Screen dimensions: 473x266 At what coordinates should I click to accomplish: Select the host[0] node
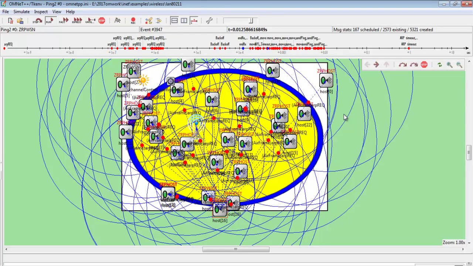[x=326, y=81]
